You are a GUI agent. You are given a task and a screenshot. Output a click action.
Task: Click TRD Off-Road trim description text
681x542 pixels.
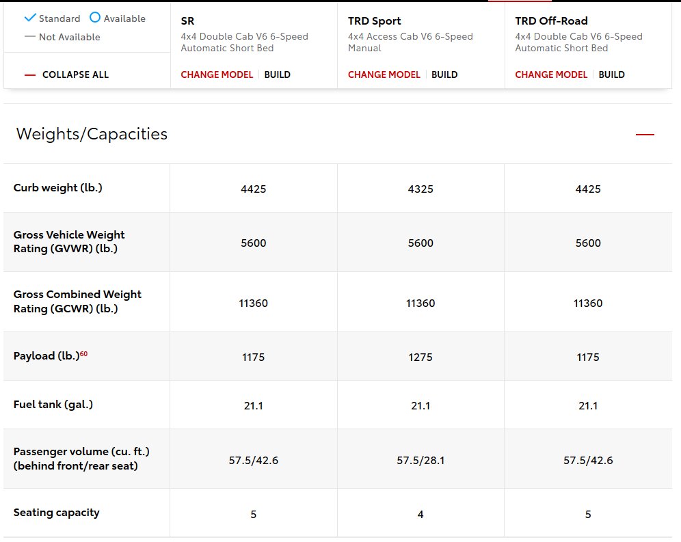tap(579, 42)
